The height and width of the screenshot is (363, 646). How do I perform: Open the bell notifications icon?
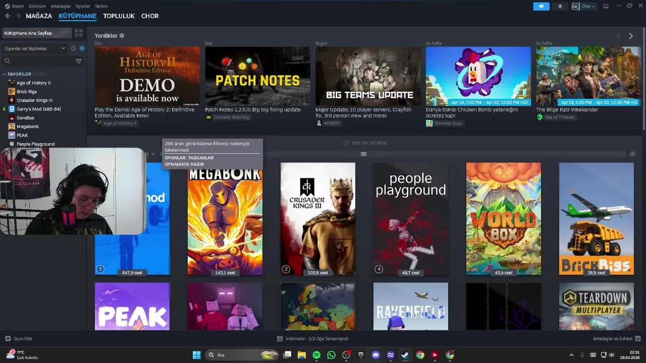click(x=560, y=7)
